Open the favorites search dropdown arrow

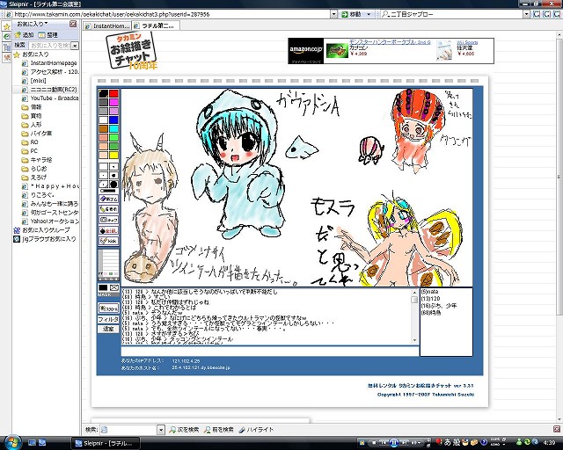pyautogui.click(x=75, y=46)
